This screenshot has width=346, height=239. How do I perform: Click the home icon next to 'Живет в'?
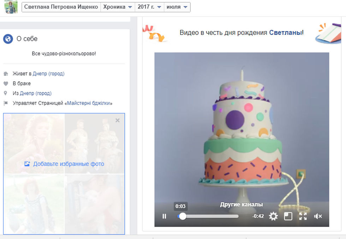click(x=6, y=74)
